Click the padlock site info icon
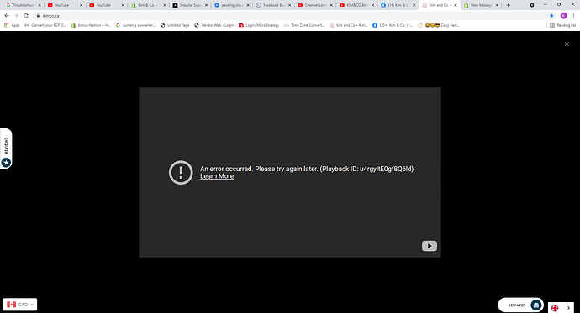 38,16
